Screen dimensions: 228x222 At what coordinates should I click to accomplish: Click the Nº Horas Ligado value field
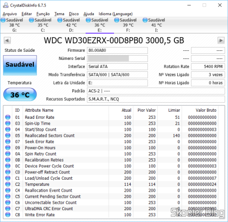tap(208, 83)
